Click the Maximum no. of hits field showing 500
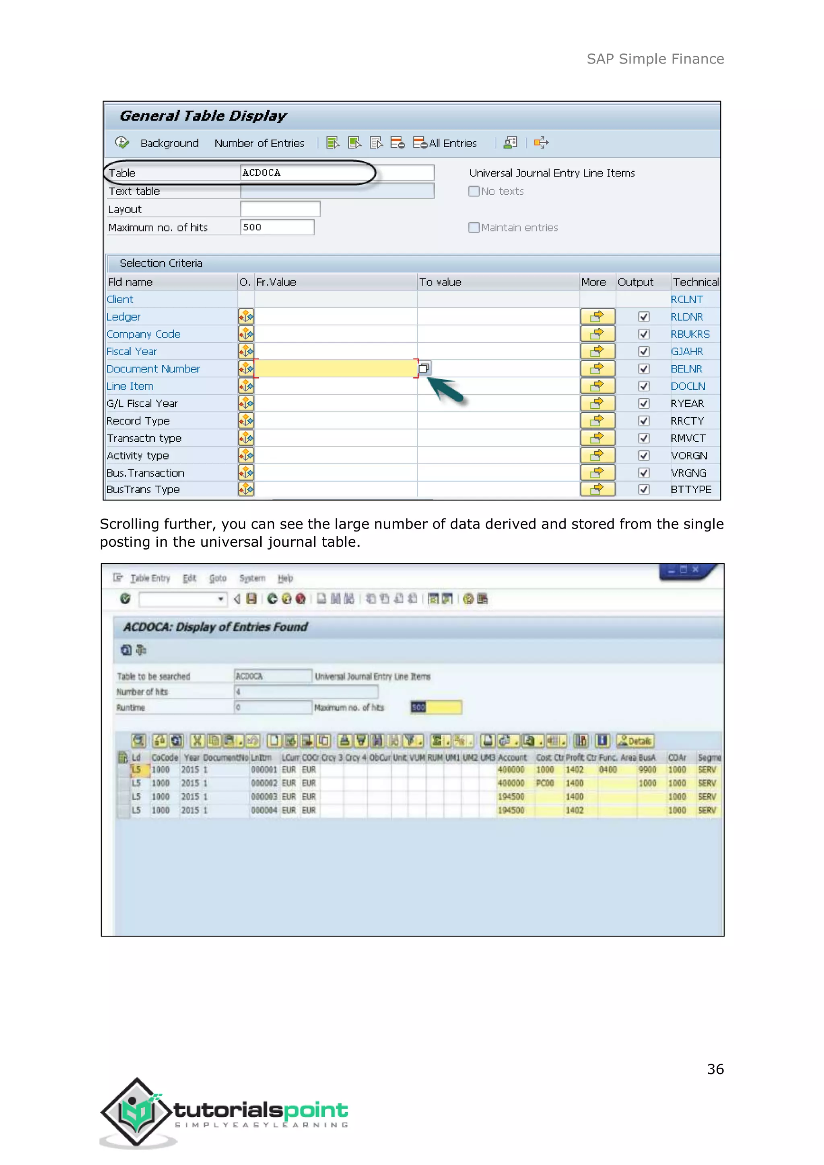The image size is (824, 1165). coord(277,227)
